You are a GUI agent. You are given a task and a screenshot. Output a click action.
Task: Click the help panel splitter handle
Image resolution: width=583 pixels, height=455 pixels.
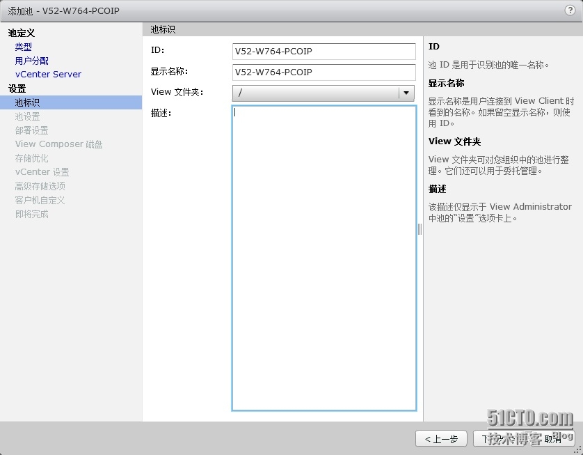point(420,229)
